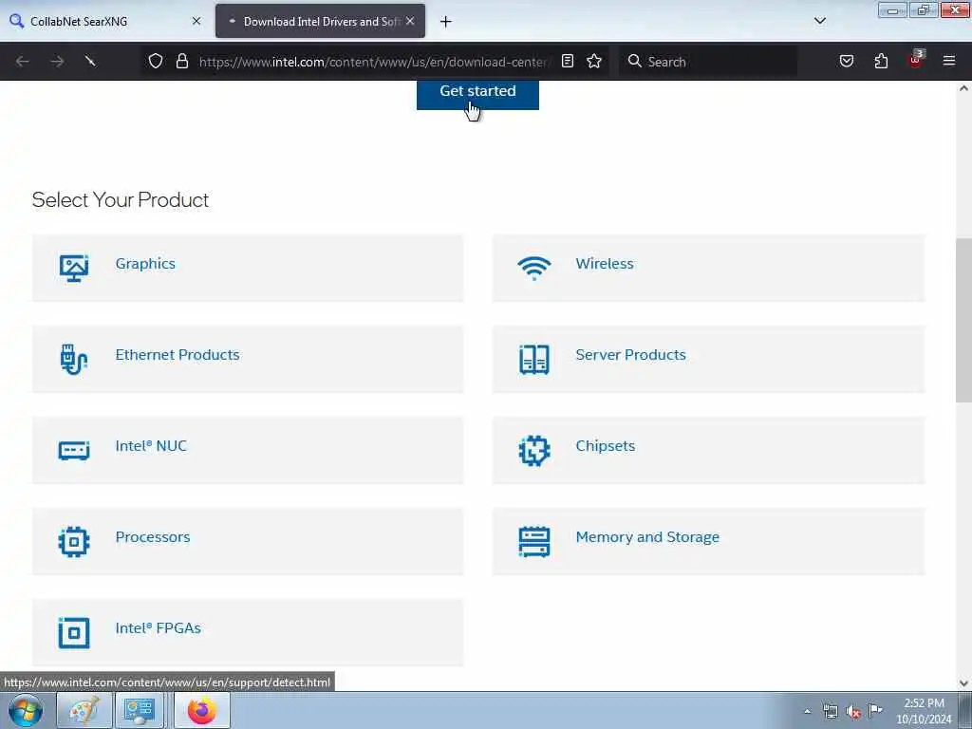Image resolution: width=972 pixels, height=729 pixels.
Task: Show hidden system tray icons
Action: pos(807,711)
